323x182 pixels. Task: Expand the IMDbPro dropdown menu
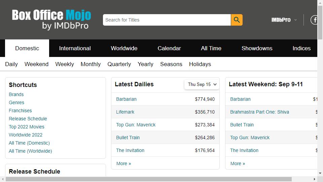(284, 20)
